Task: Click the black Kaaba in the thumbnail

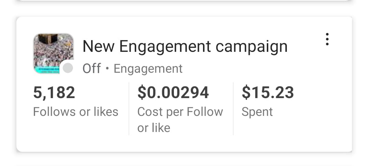Action: click(x=48, y=39)
